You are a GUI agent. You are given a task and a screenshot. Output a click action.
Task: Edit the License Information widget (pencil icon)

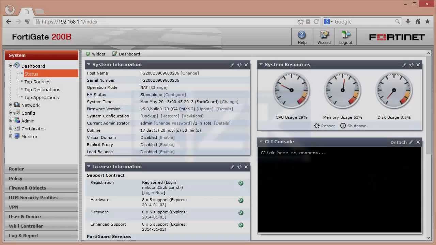click(232, 167)
